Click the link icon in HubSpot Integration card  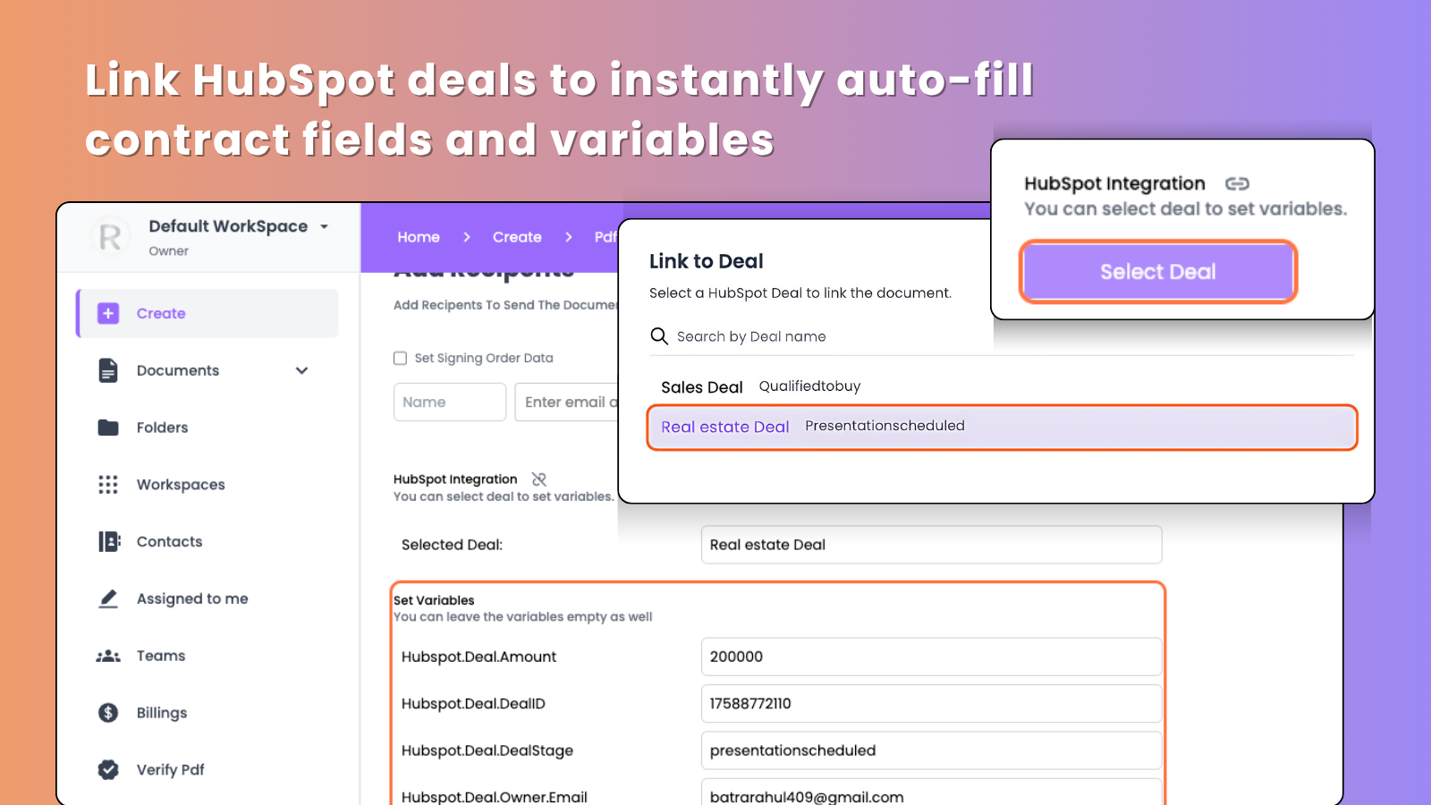[1237, 183]
